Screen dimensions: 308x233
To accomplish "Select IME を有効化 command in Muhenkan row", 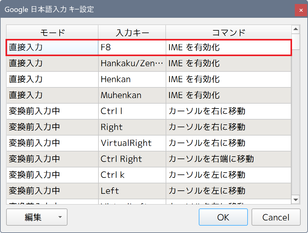I will 229,95.
